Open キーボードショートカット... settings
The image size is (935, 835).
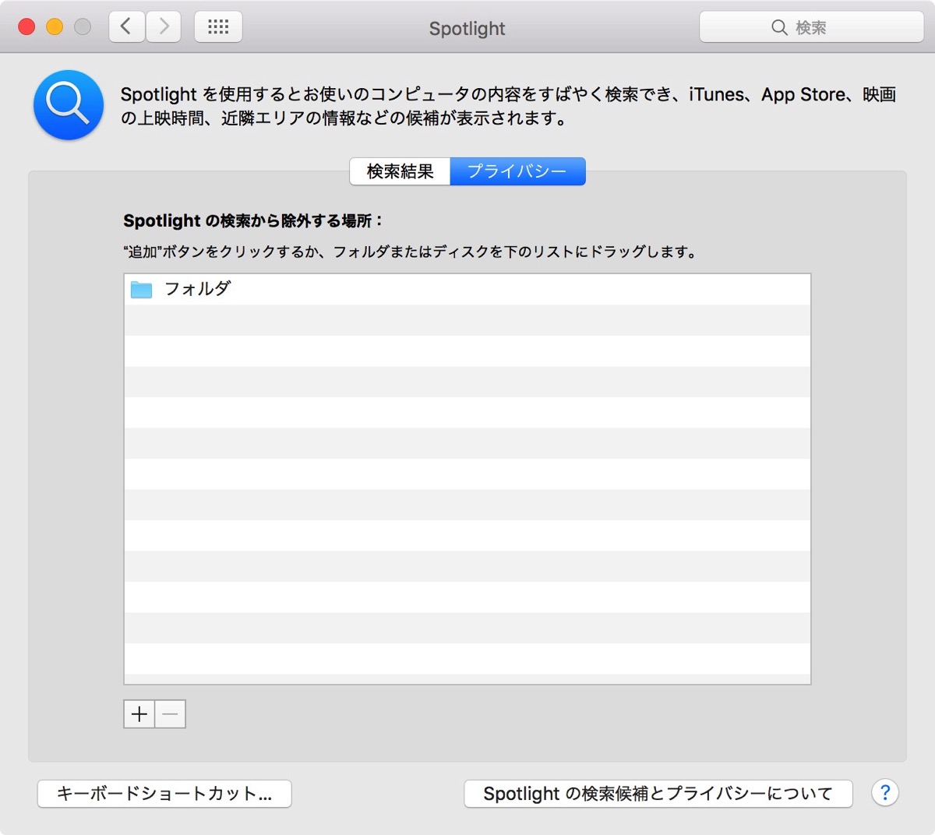tap(164, 794)
